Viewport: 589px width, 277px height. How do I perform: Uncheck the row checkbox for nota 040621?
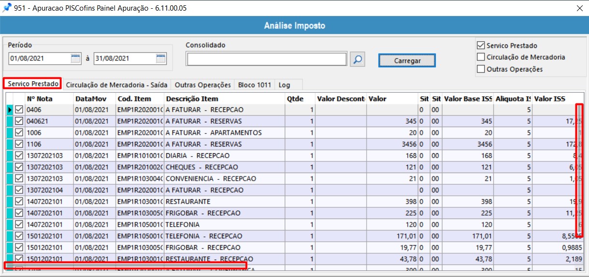point(19,121)
